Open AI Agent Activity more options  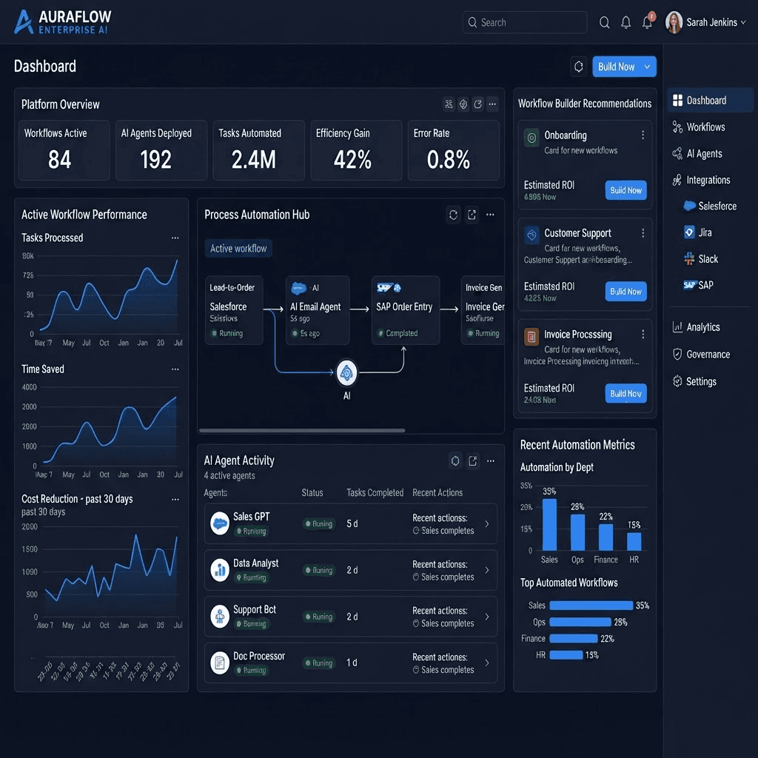(x=491, y=460)
